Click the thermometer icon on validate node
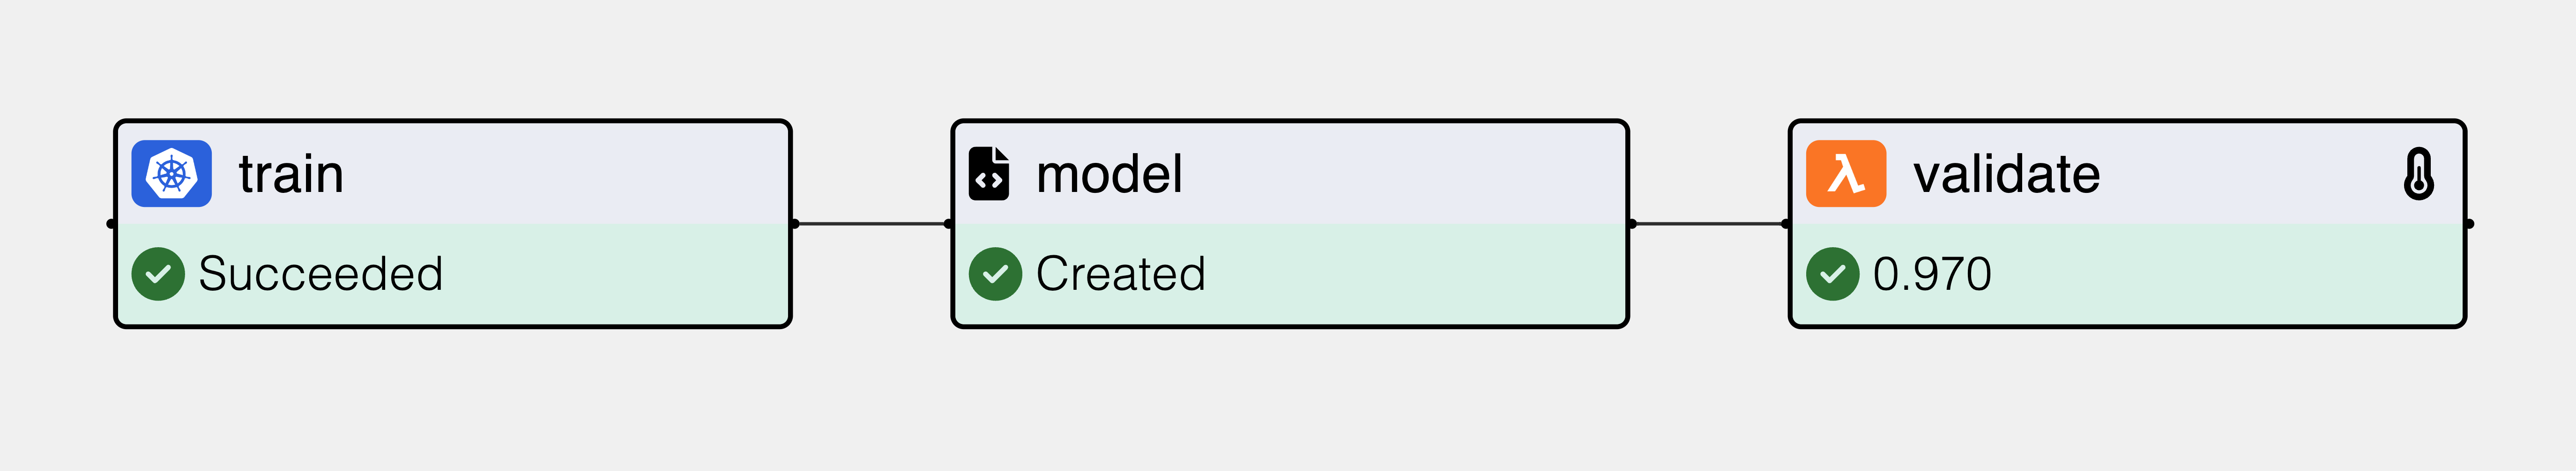The width and height of the screenshot is (2576, 471). pyautogui.click(x=2418, y=174)
